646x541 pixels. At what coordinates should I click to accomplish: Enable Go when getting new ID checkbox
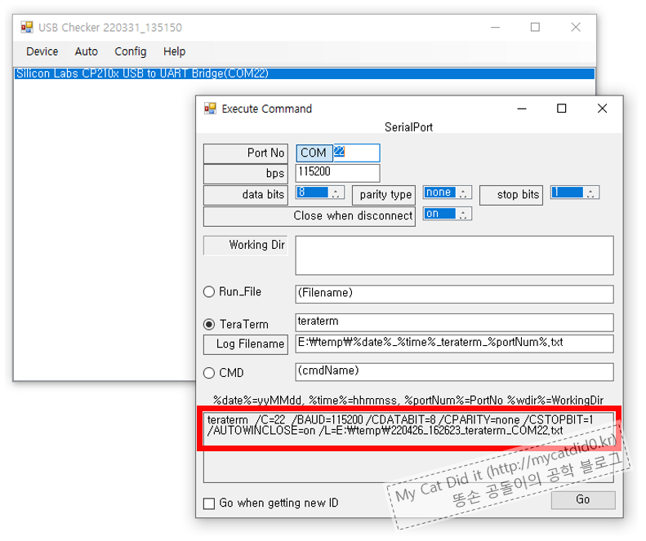tap(209, 503)
